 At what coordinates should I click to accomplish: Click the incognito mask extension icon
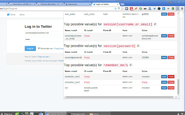tap(145, 9)
